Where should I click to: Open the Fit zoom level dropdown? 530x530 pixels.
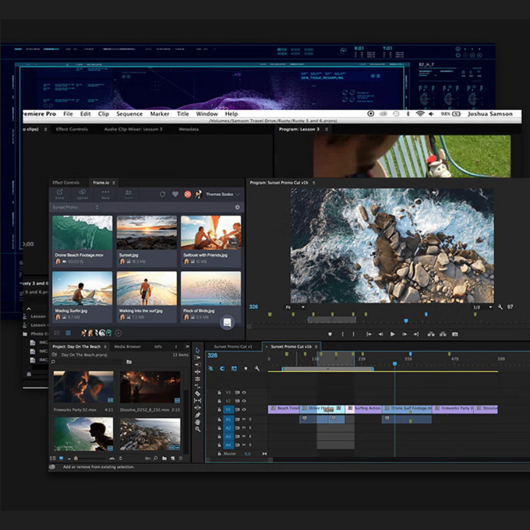(295, 307)
